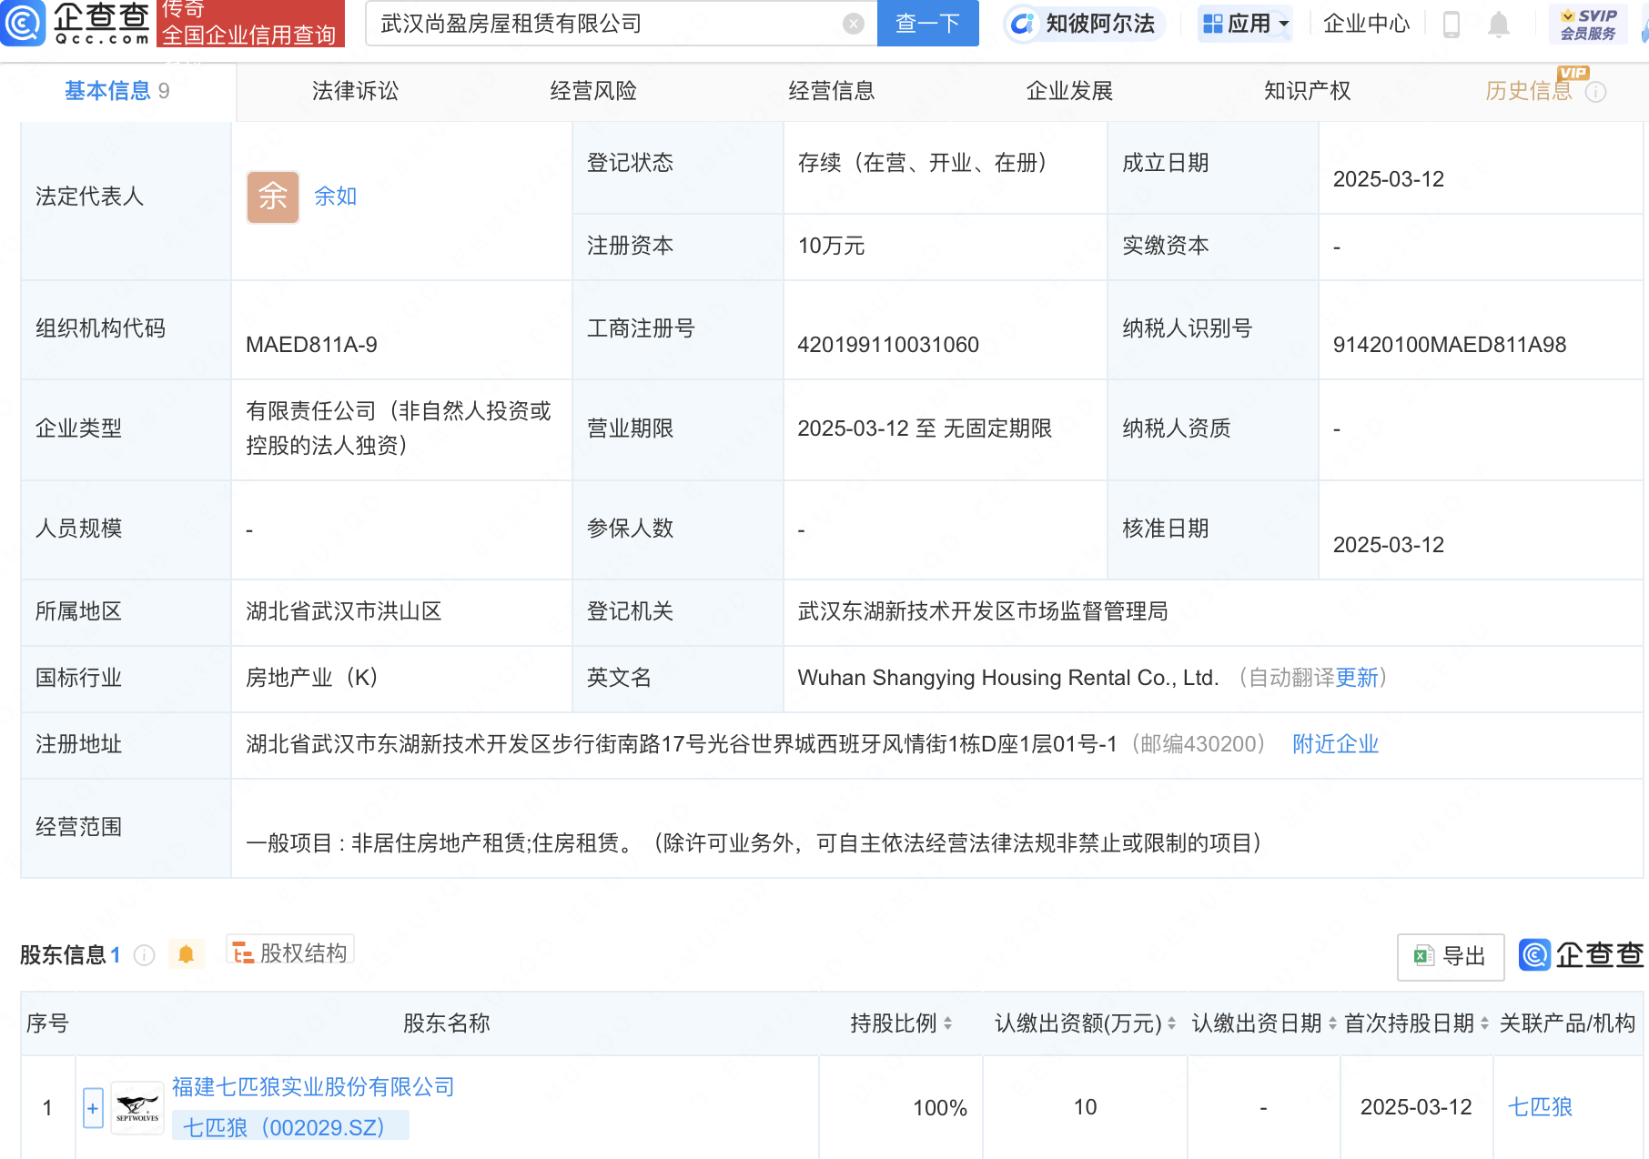Click the 查一下 search button

tap(928, 24)
